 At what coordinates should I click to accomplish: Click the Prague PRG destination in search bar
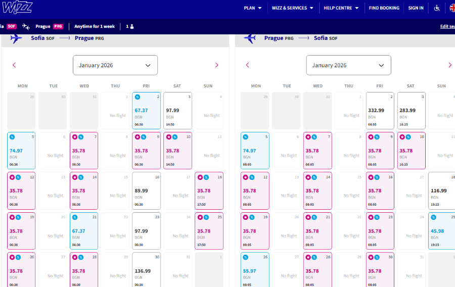49,27
